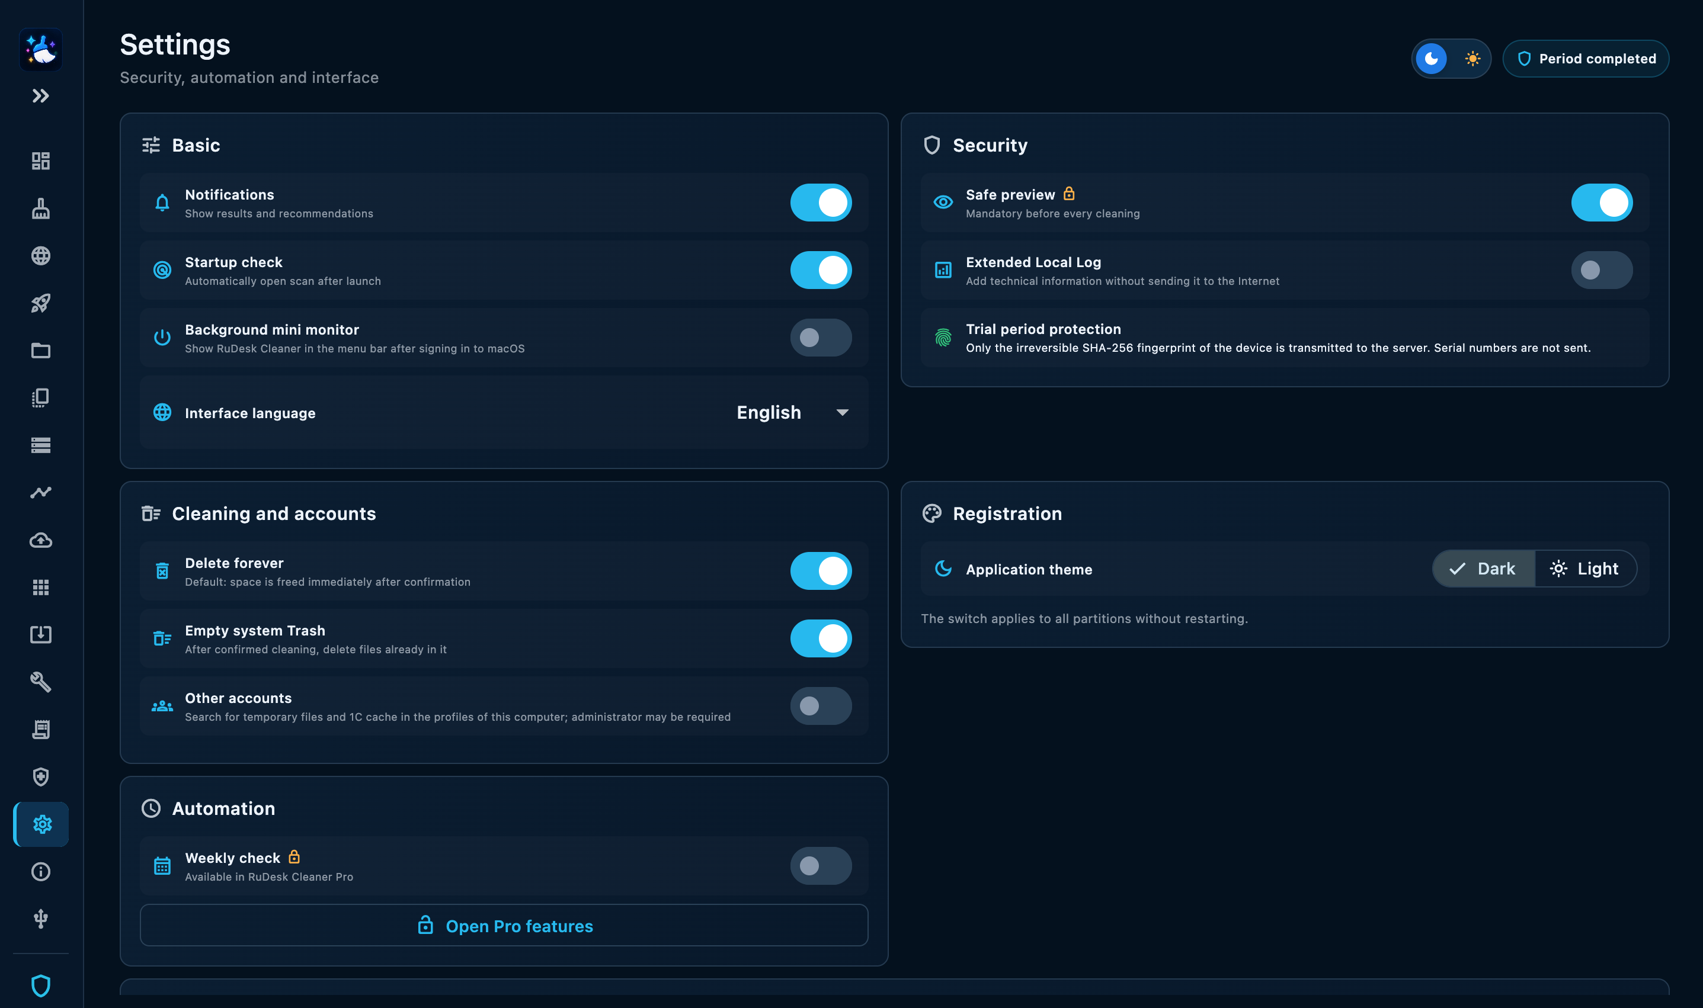Click the shield icon at sidebar bottom
Image resolution: width=1703 pixels, height=1008 pixels.
click(x=41, y=985)
